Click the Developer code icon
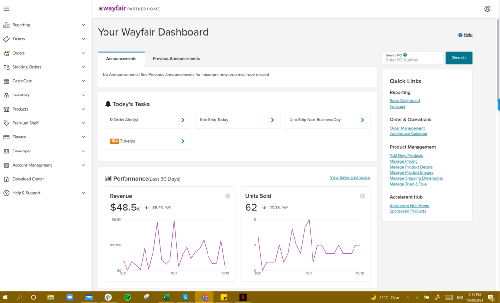 [6, 151]
